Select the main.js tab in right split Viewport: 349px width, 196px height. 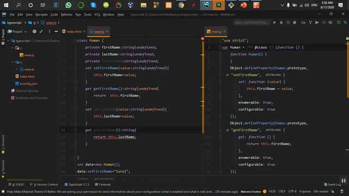(216, 32)
